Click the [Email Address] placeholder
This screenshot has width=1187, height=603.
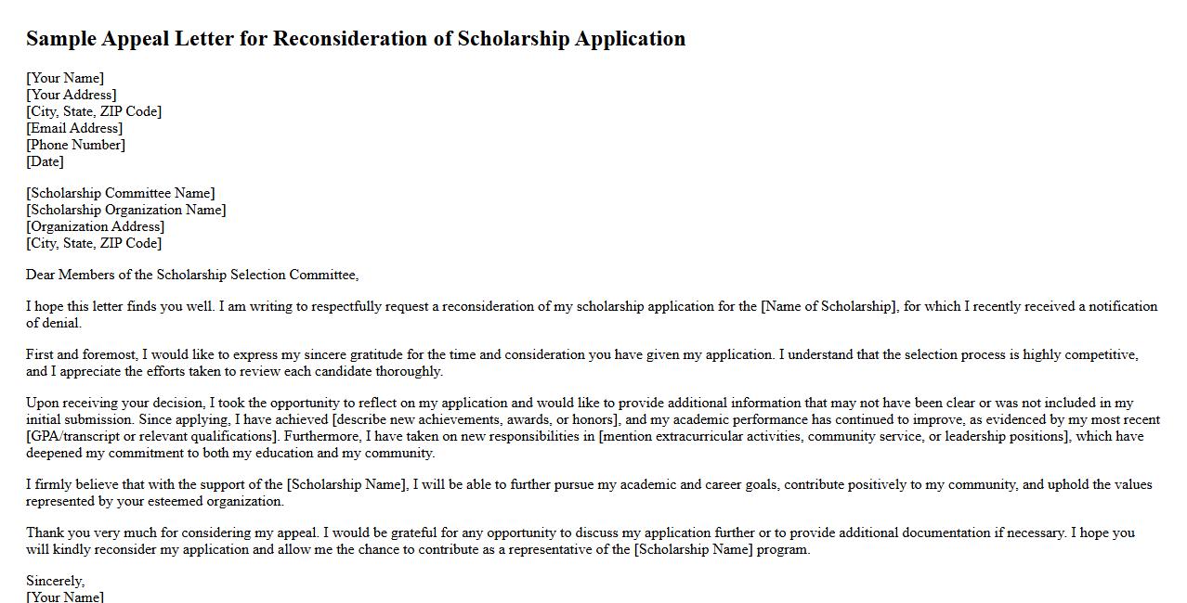(x=74, y=128)
